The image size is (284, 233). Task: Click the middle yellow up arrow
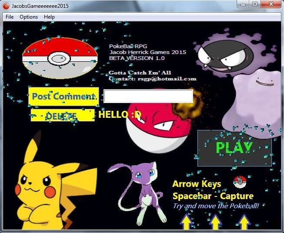[215, 222]
